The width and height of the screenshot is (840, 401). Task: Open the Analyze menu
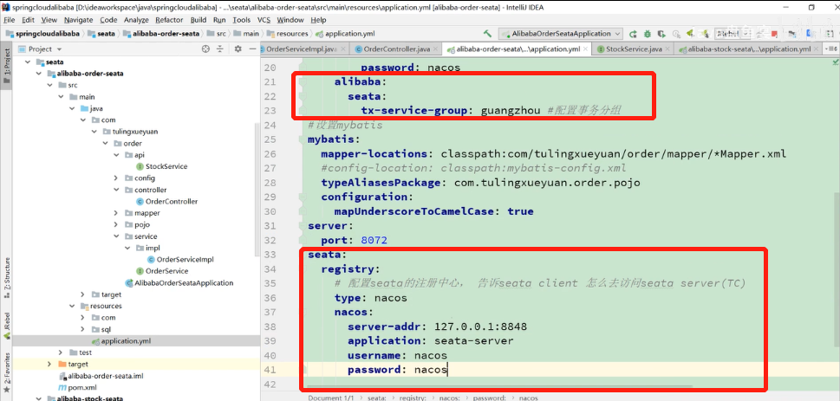136,20
